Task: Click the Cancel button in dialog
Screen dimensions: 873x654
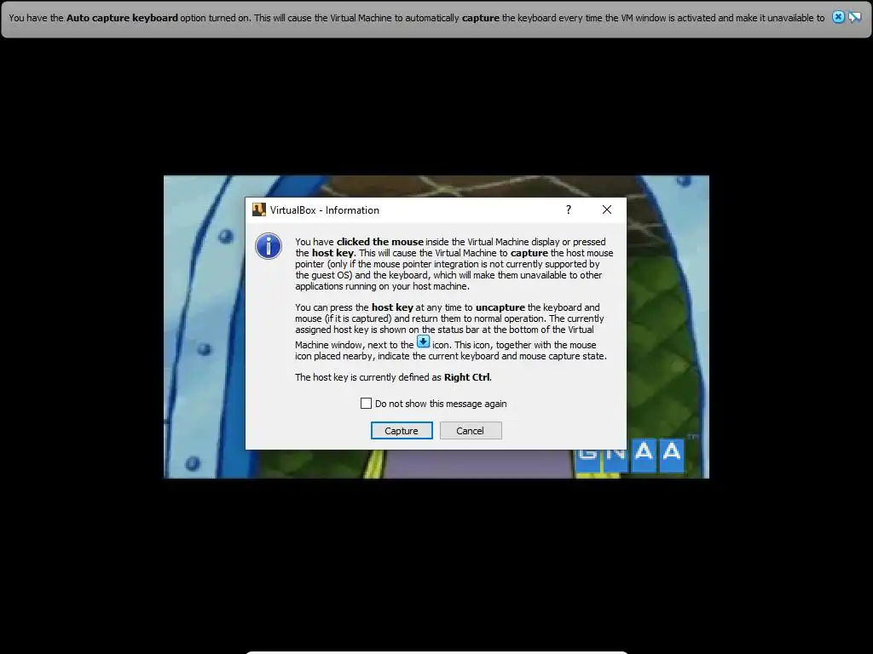Action: point(471,430)
